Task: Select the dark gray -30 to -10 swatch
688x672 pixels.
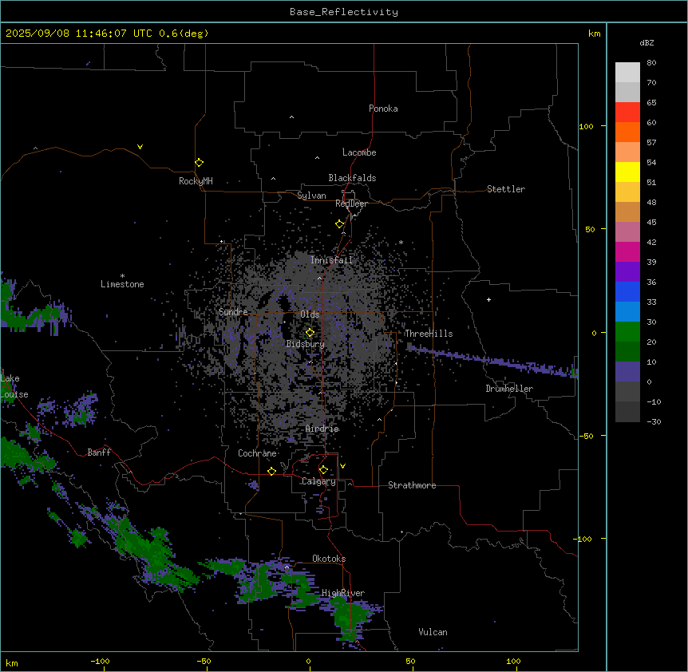Action: pos(627,412)
